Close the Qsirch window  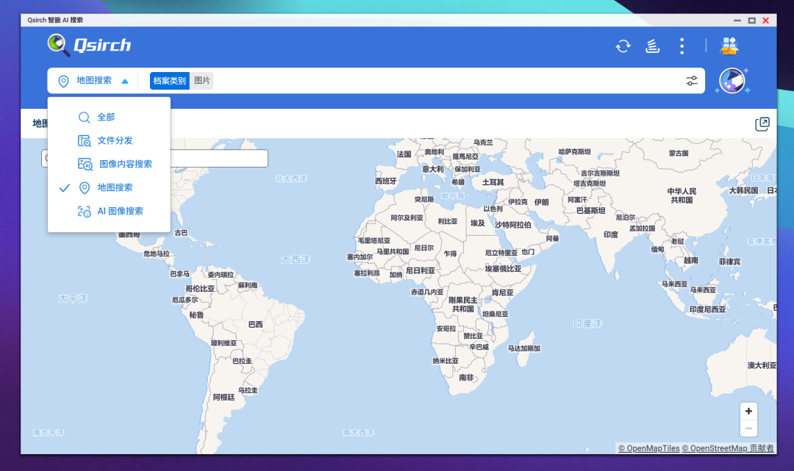[x=765, y=21]
